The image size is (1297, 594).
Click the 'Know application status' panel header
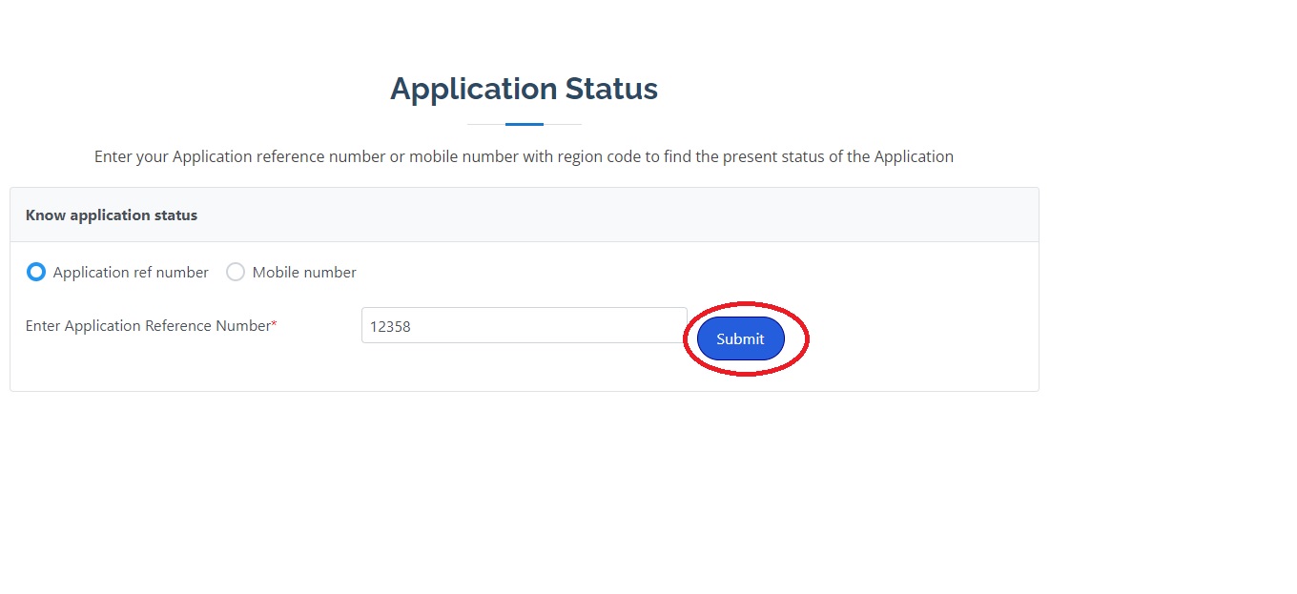click(x=112, y=215)
